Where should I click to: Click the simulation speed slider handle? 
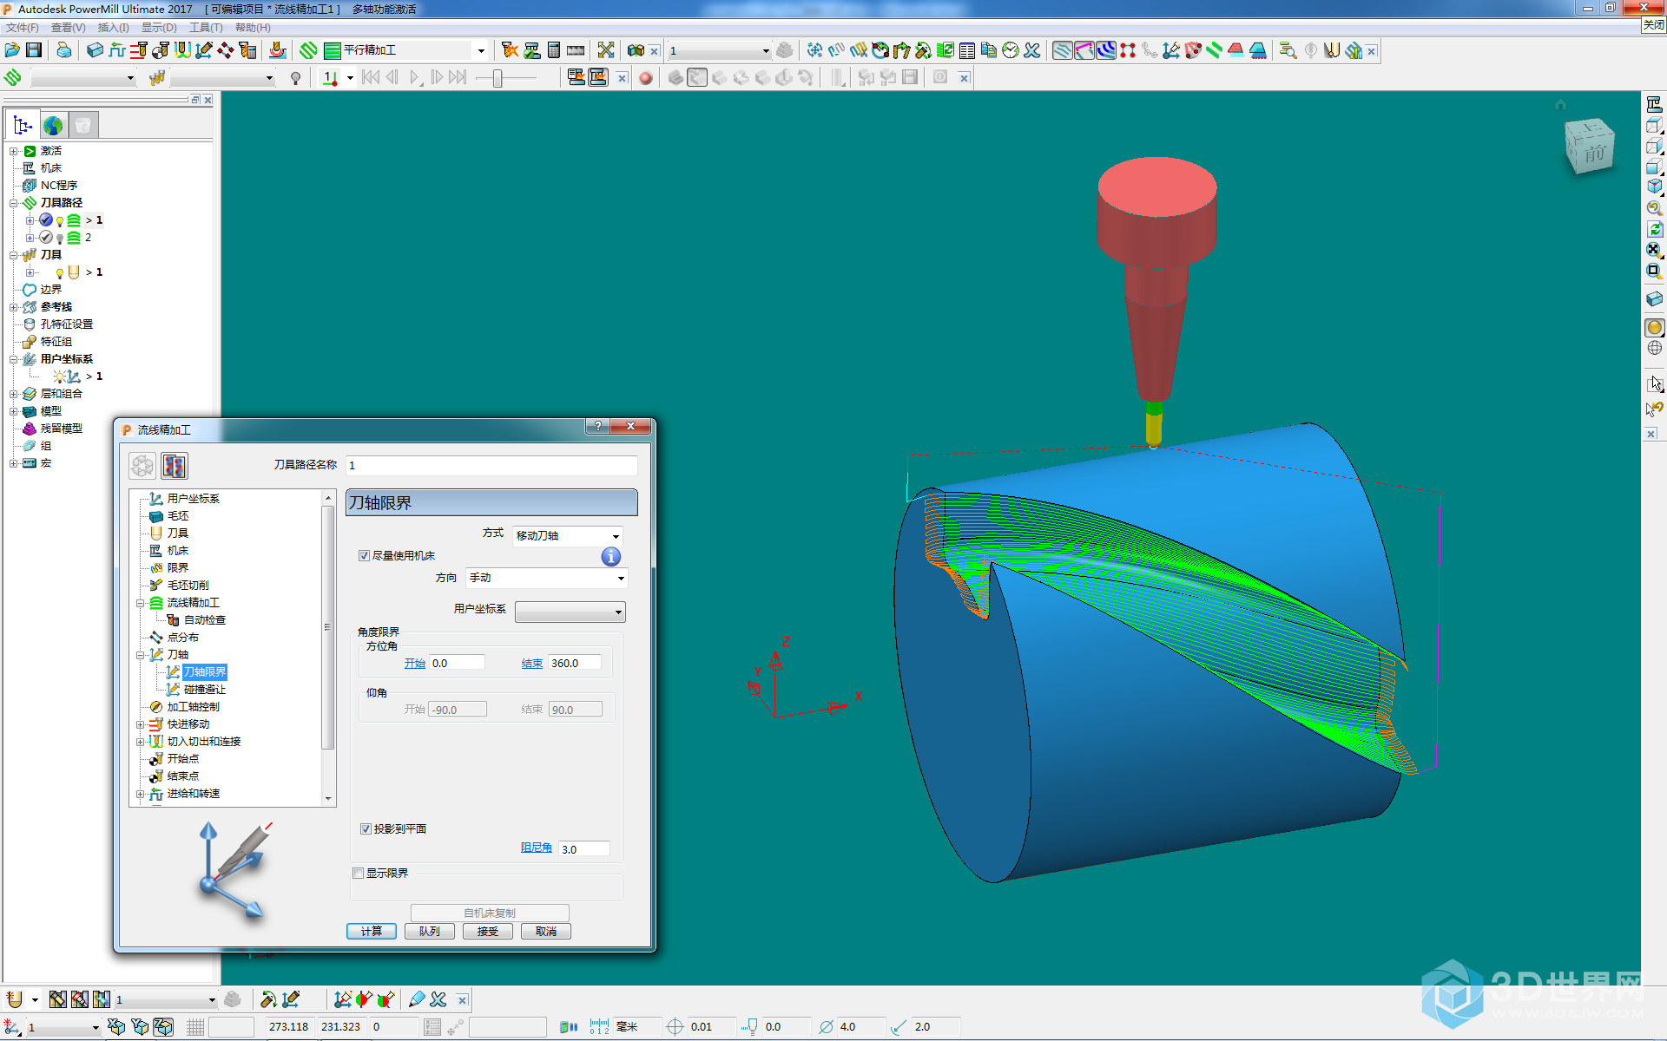(x=497, y=78)
